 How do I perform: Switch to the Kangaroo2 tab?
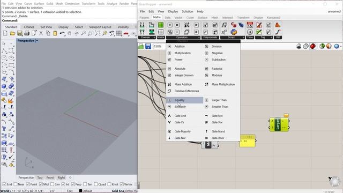coord(274,18)
